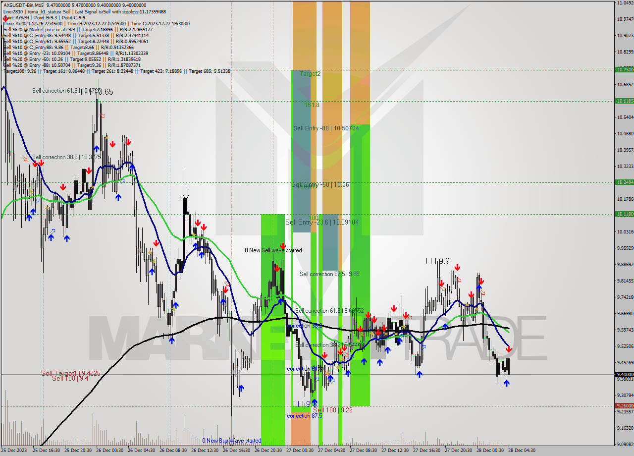Click the '27 Dec 00:30' time axis label
The height and width of the screenshot is (456, 634).
pos(300,451)
